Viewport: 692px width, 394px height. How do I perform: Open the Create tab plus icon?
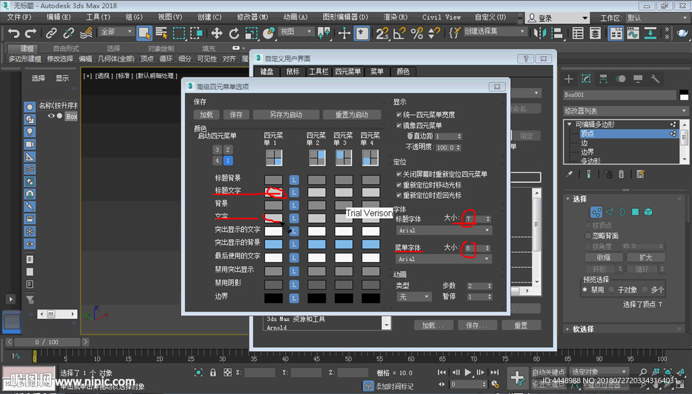coord(569,79)
